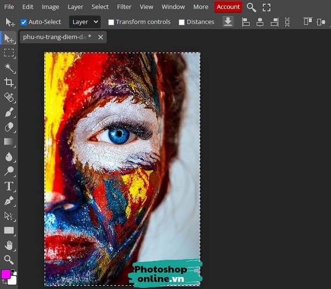Open the Layer auto-select dropdown

[x=84, y=22]
